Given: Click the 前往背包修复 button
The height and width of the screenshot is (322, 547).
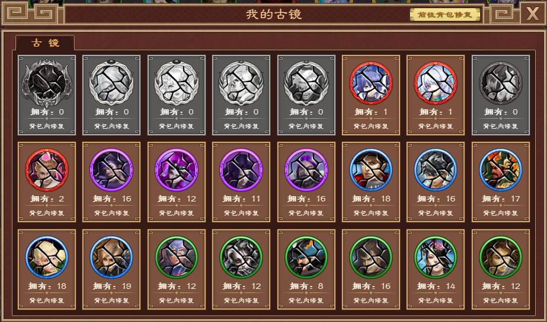Looking at the screenshot, I should [x=445, y=15].
